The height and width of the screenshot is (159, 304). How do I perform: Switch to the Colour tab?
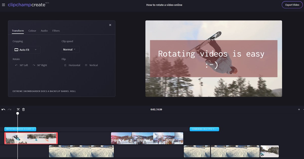tap(32, 31)
